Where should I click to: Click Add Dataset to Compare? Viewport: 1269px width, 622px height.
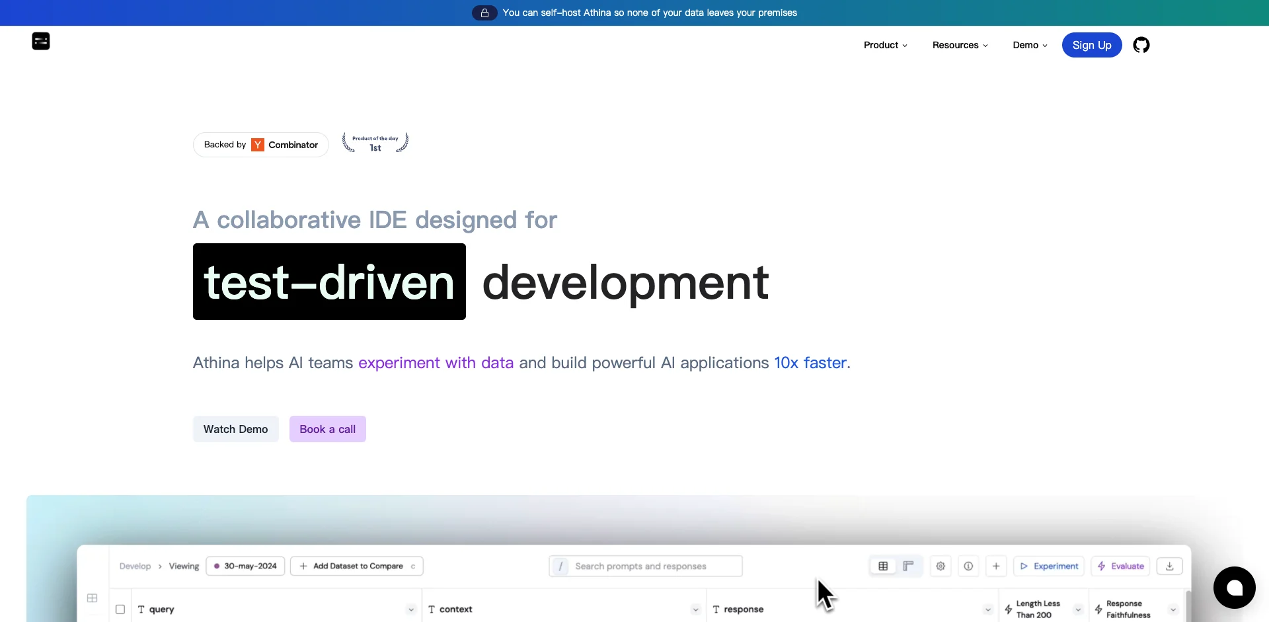pos(357,566)
